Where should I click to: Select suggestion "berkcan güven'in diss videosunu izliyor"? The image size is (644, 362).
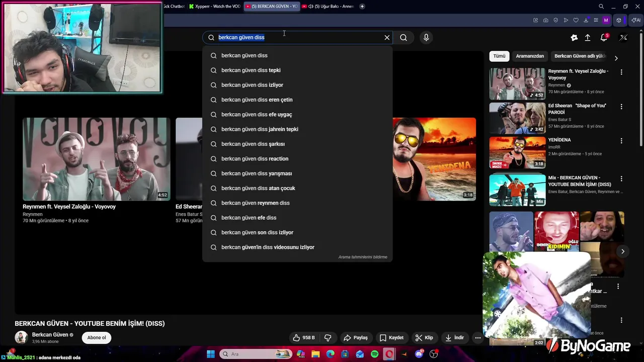[x=297, y=247]
